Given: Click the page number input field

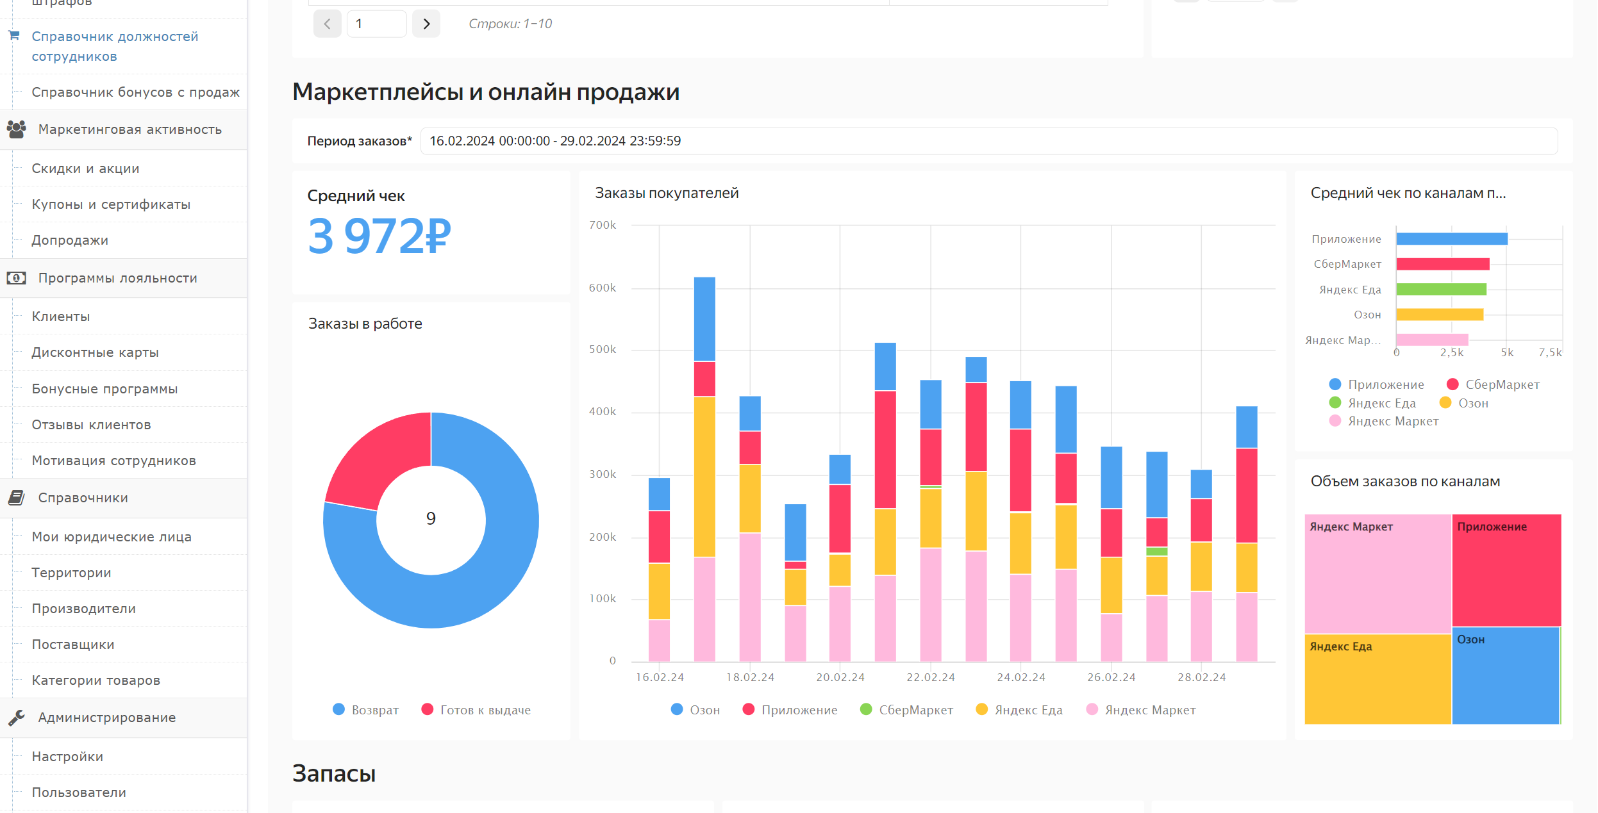Looking at the screenshot, I should tap(376, 24).
